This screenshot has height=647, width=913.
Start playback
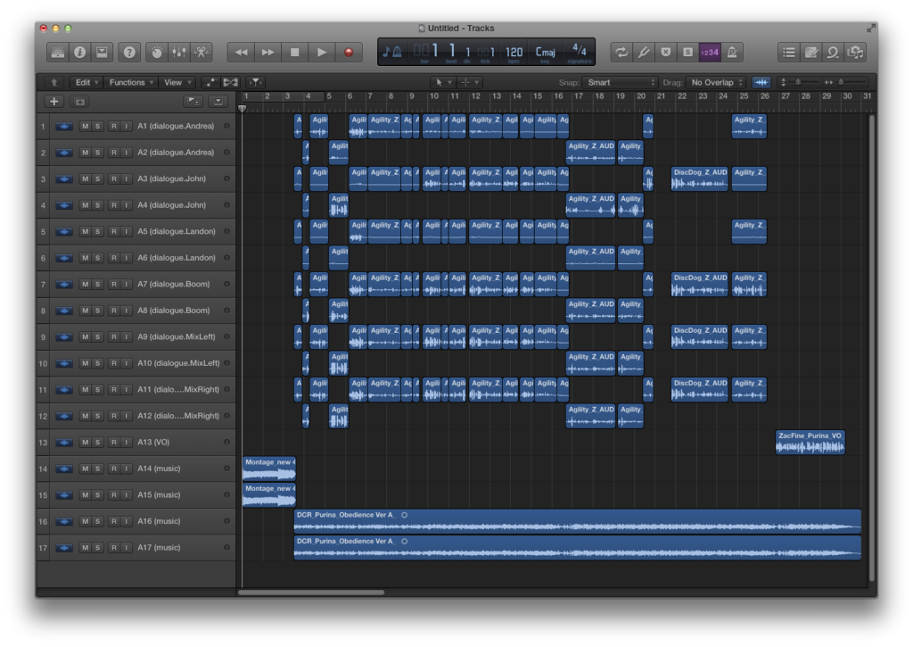pyautogui.click(x=321, y=53)
